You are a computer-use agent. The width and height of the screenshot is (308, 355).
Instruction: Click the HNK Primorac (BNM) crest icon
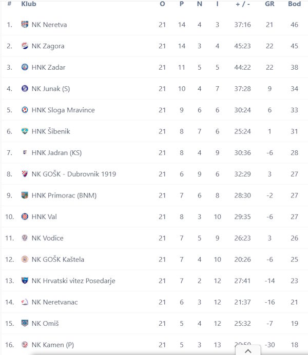click(25, 195)
